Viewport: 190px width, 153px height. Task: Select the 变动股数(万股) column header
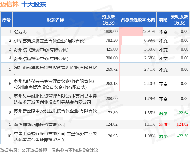click(179, 20)
